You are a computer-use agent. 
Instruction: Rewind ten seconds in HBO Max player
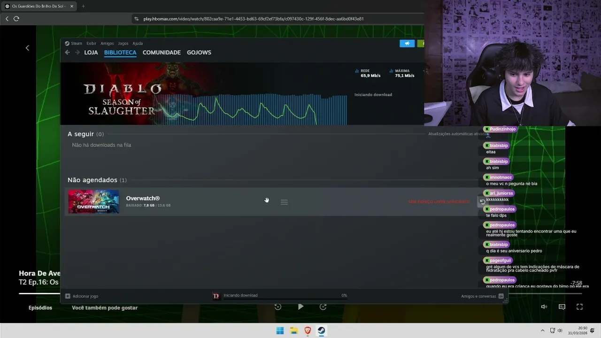coord(278,307)
